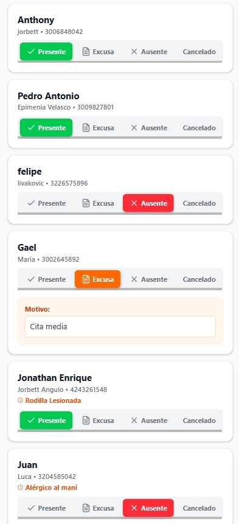Mark Jonathan Enrique as Ausente
This screenshot has height=524, width=239.
point(148,421)
